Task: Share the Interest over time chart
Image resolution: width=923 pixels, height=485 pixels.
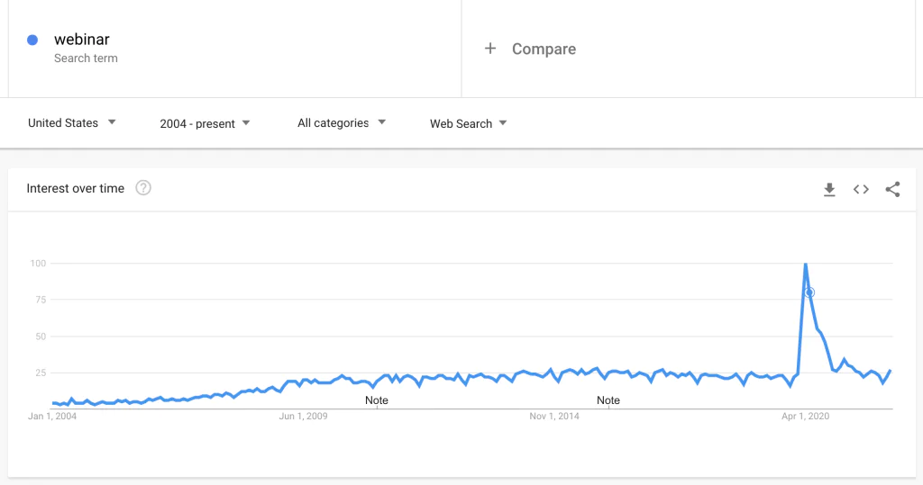Action: click(892, 189)
